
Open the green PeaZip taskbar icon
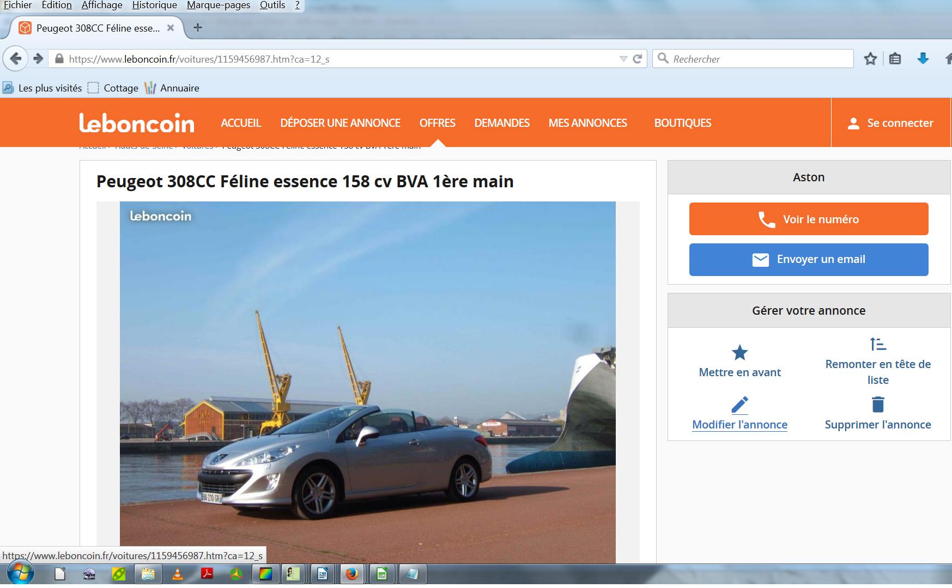click(118, 574)
